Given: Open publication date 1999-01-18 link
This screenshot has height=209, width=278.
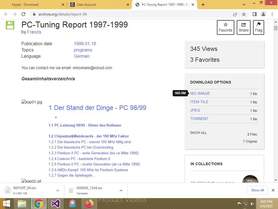Looking at the screenshot, I should pyautogui.click(x=85, y=44).
